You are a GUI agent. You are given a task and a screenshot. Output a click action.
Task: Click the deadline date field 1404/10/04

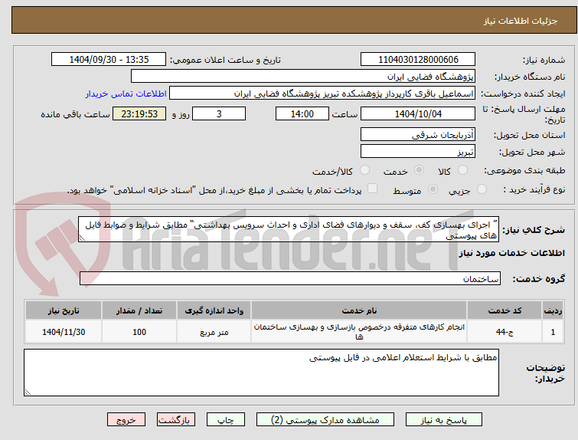418,113
